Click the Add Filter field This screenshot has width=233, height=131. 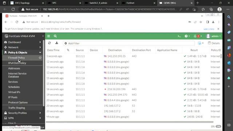pyautogui.click(x=129, y=43)
